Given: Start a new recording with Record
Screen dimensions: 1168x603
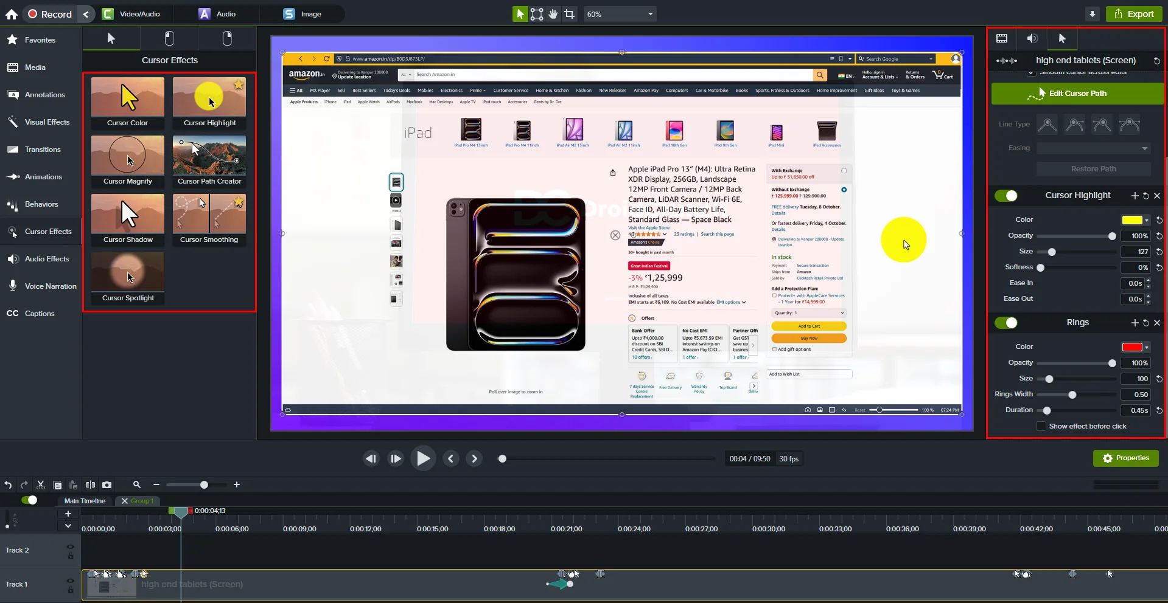Looking at the screenshot, I should [50, 14].
